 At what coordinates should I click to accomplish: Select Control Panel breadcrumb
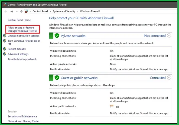point(40,11)
